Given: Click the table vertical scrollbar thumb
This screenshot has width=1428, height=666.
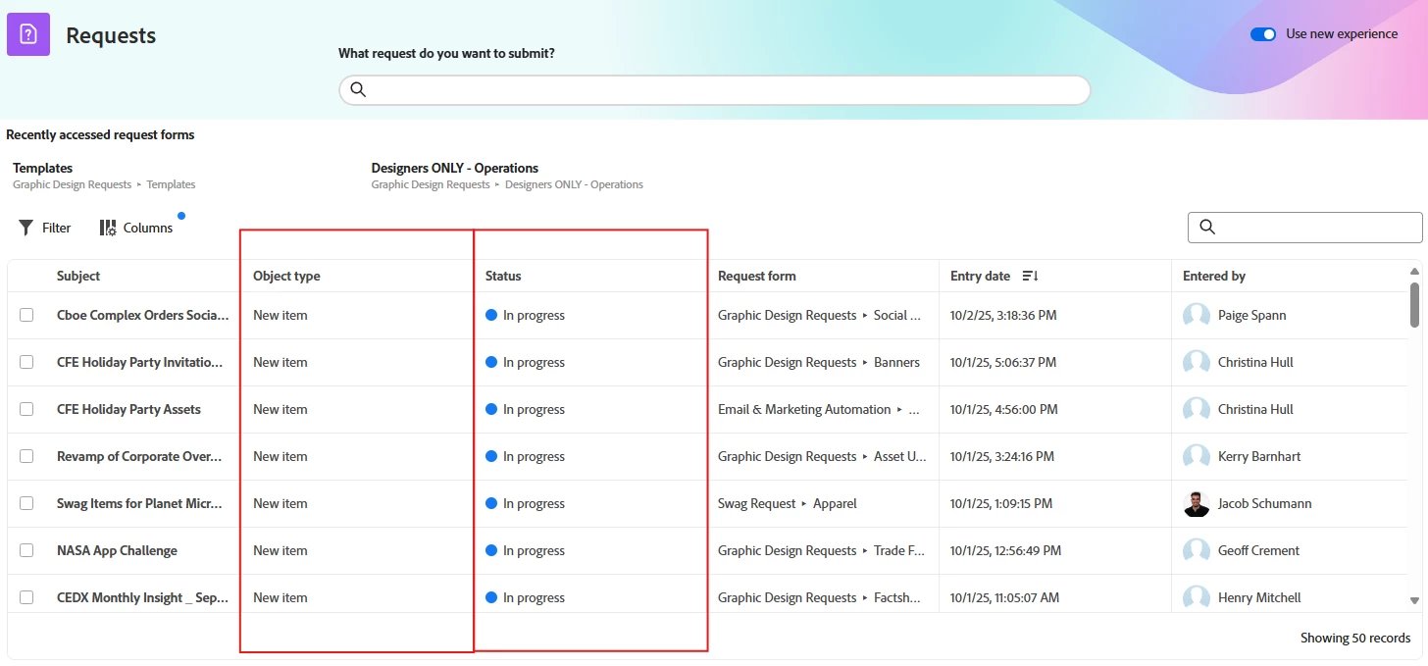Looking at the screenshot, I should pyautogui.click(x=1414, y=304).
